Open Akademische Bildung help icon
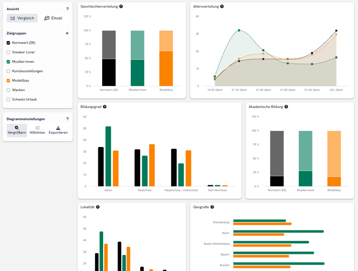The image size is (358, 271). tap(286, 107)
